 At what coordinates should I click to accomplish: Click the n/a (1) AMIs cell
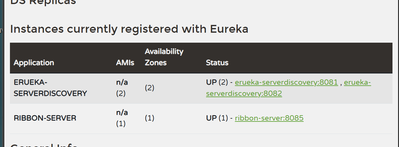coord(122,118)
